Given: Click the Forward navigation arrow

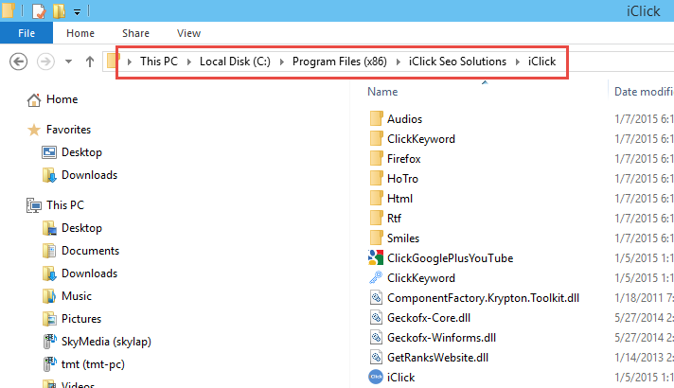Looking at the screenshot, I should (x=45, y=62).
